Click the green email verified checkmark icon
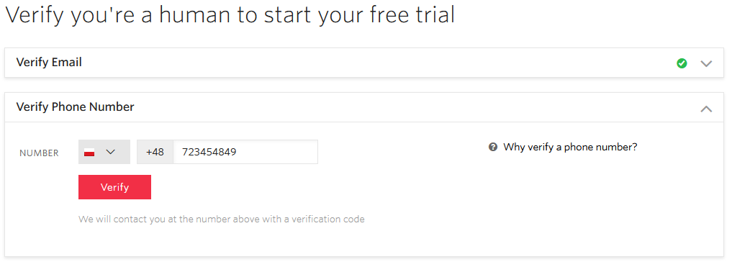Image resolution: width=732 pixels, height=267 pixels. point(682,63)
